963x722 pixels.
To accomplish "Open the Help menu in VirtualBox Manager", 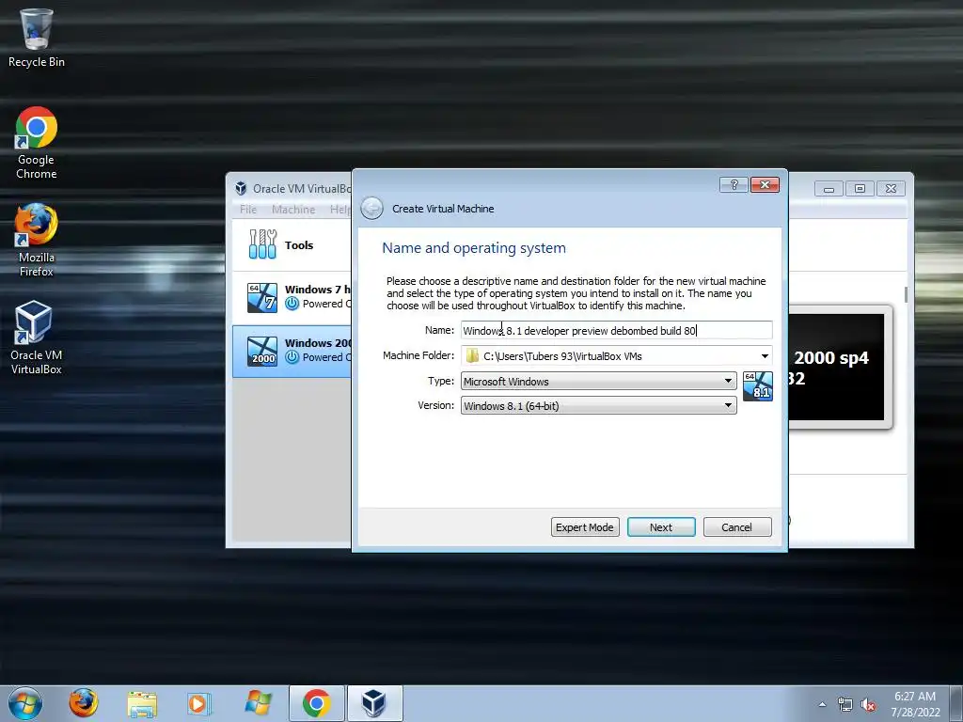I will coord(339,210).
